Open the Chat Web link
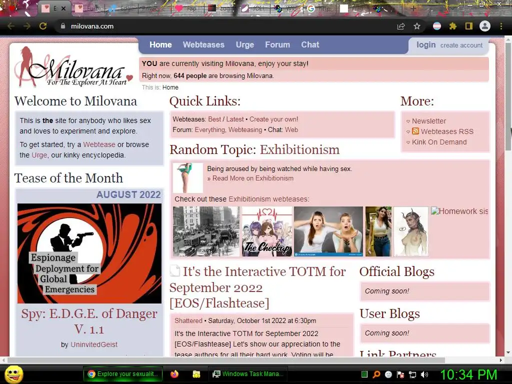 point(291,130)
